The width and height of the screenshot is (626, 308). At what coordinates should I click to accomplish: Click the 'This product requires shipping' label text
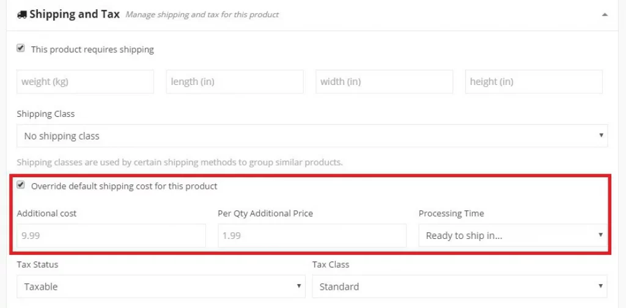coord(92,50)
